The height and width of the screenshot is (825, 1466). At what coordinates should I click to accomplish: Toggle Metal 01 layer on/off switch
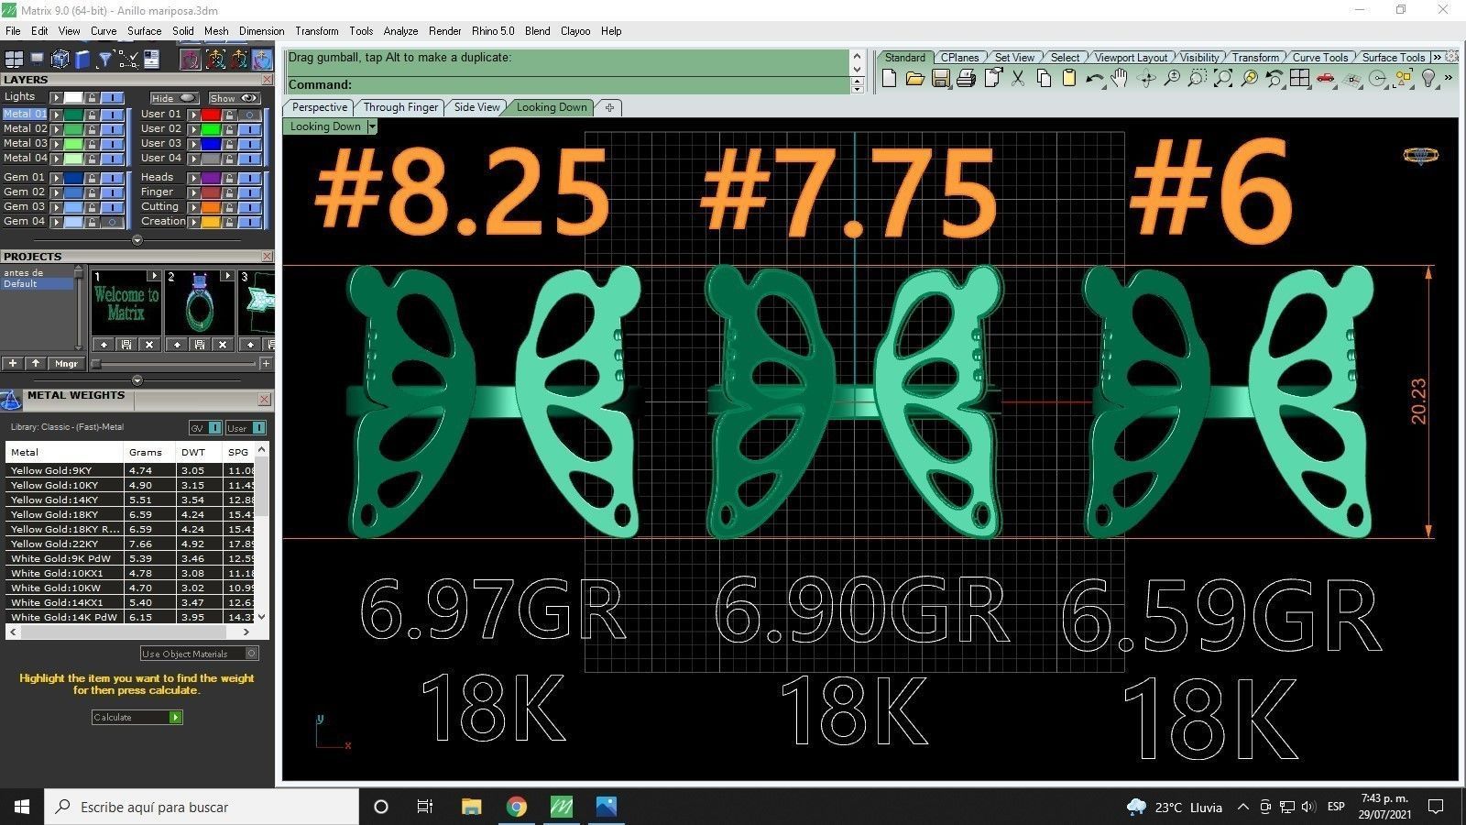pyautogui.click(x=112, y=115)
